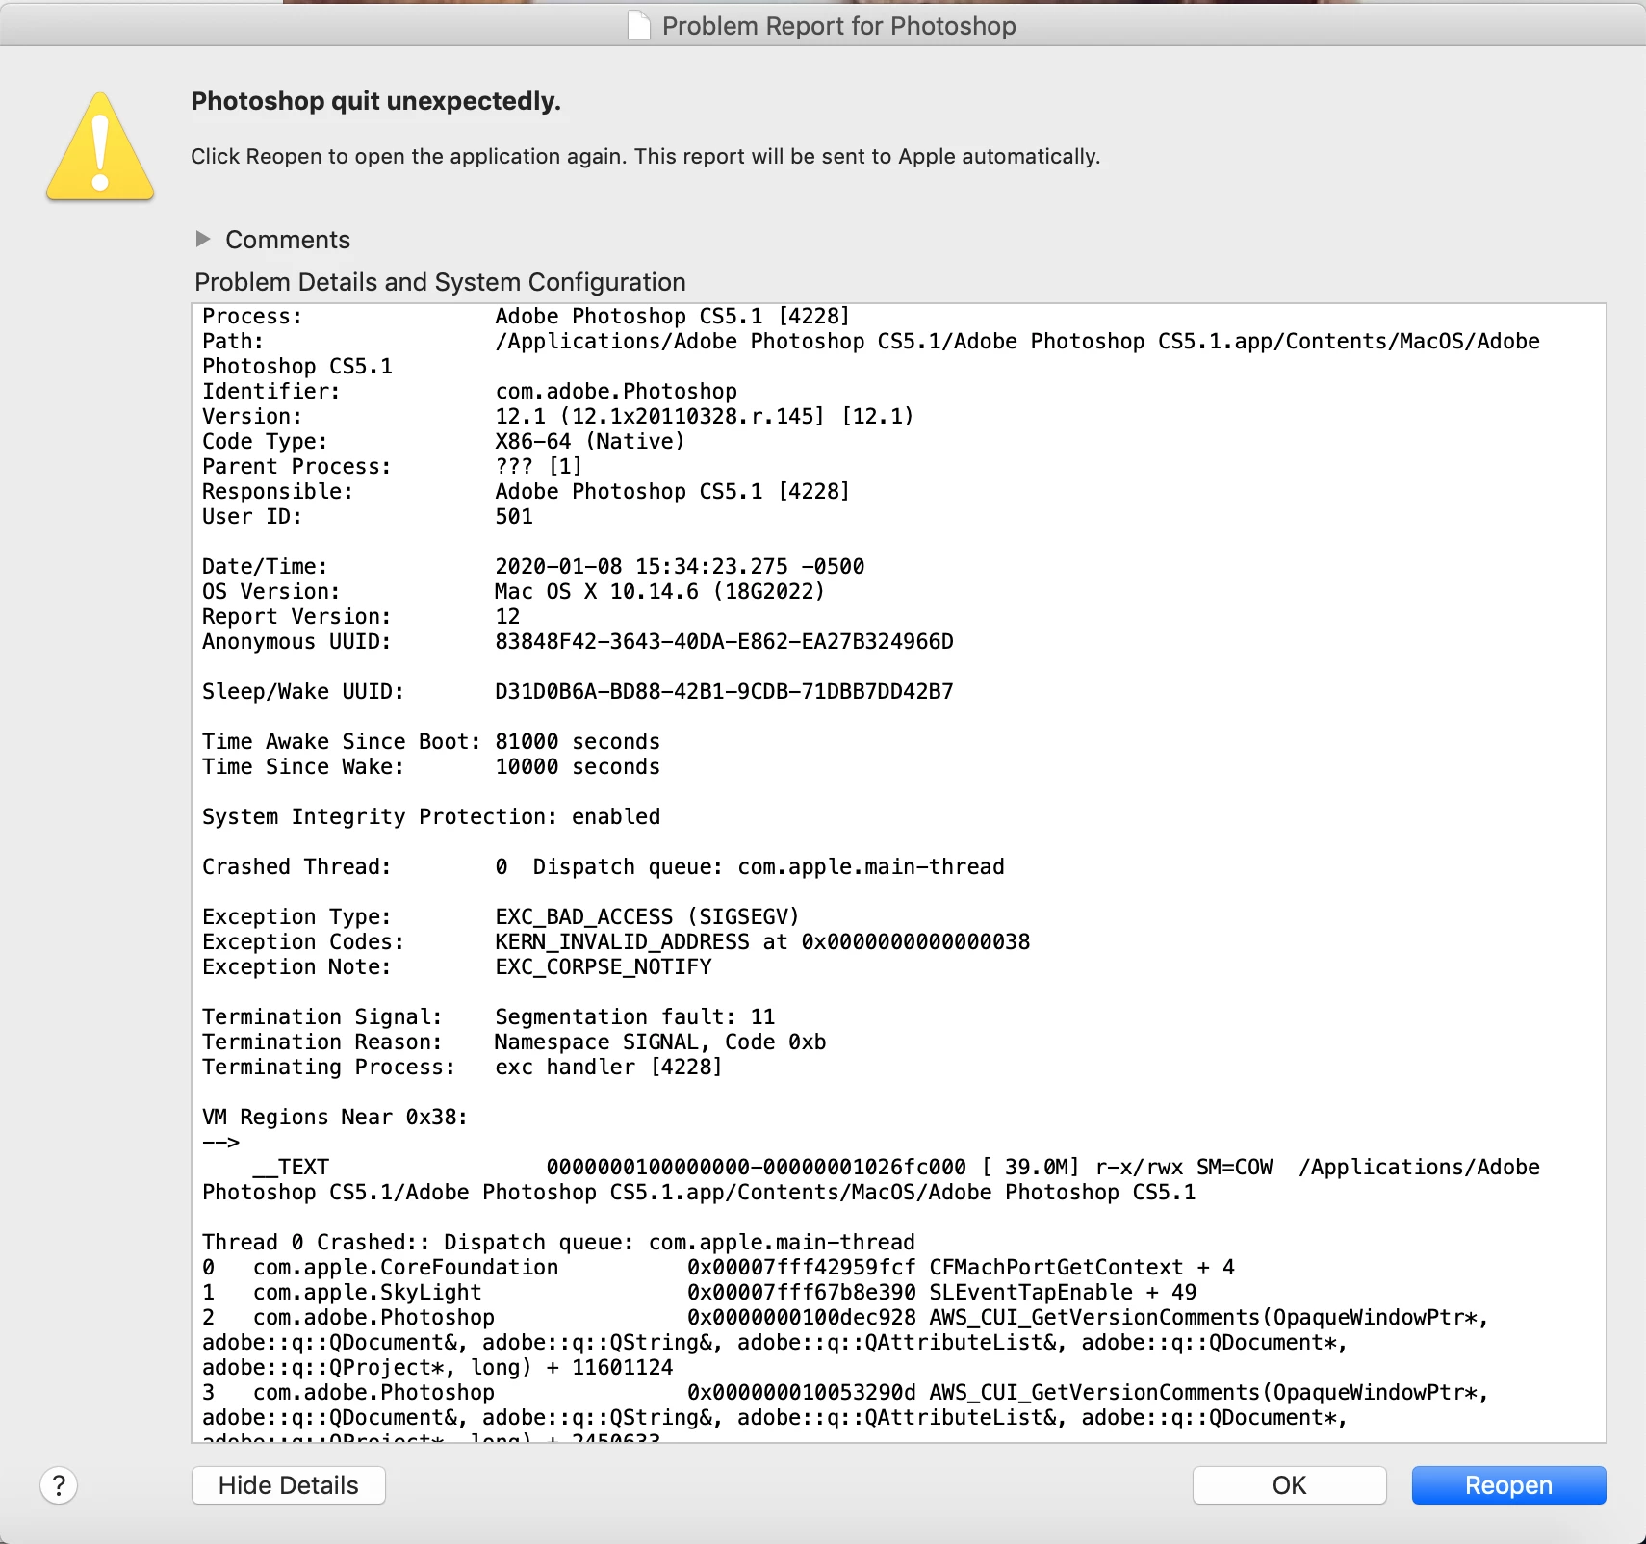Click the 'Comments' label
The image size is (1646, 1544).
click(x=288, y=240)
